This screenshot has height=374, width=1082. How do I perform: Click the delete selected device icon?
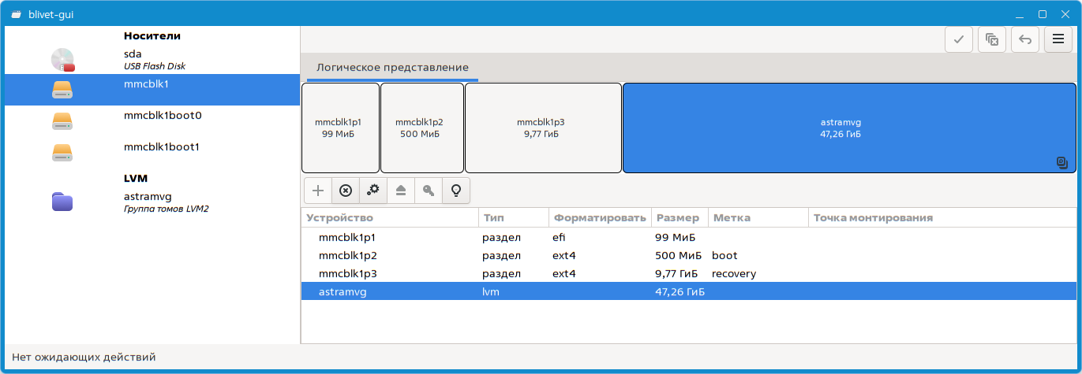(345, 191)
